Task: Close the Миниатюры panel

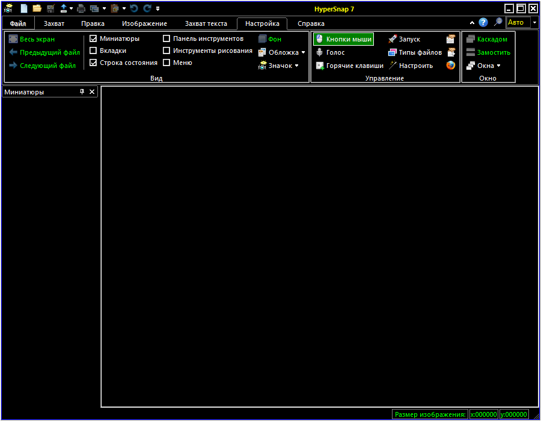Action: coord(92,92)
